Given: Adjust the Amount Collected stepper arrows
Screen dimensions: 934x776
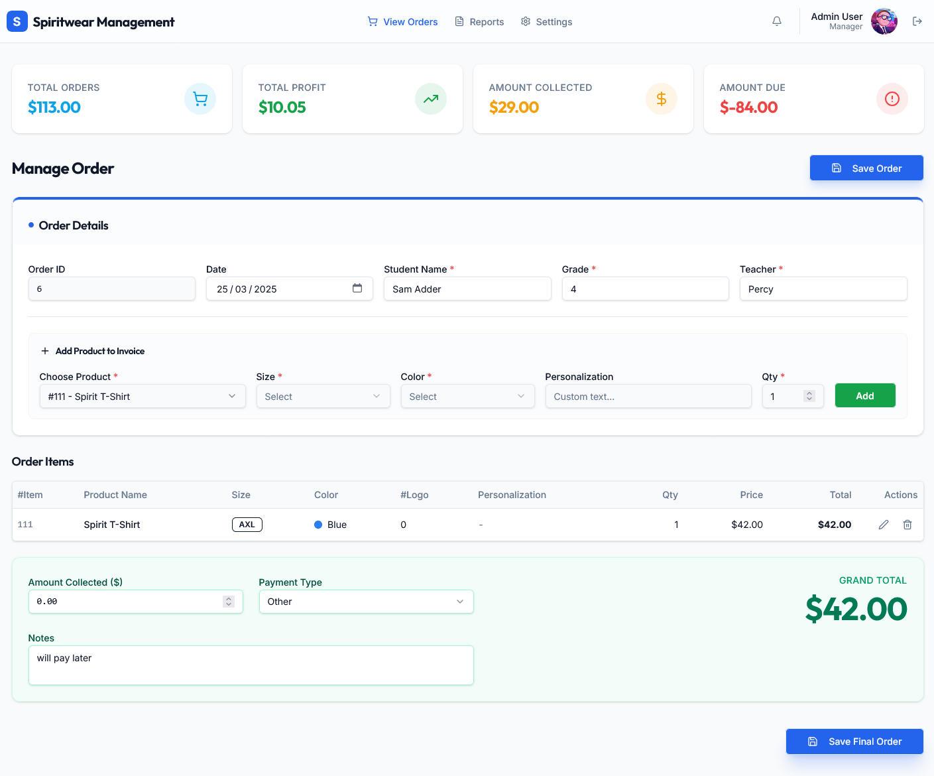Looking at the screenshot, I should pos(229,602).
